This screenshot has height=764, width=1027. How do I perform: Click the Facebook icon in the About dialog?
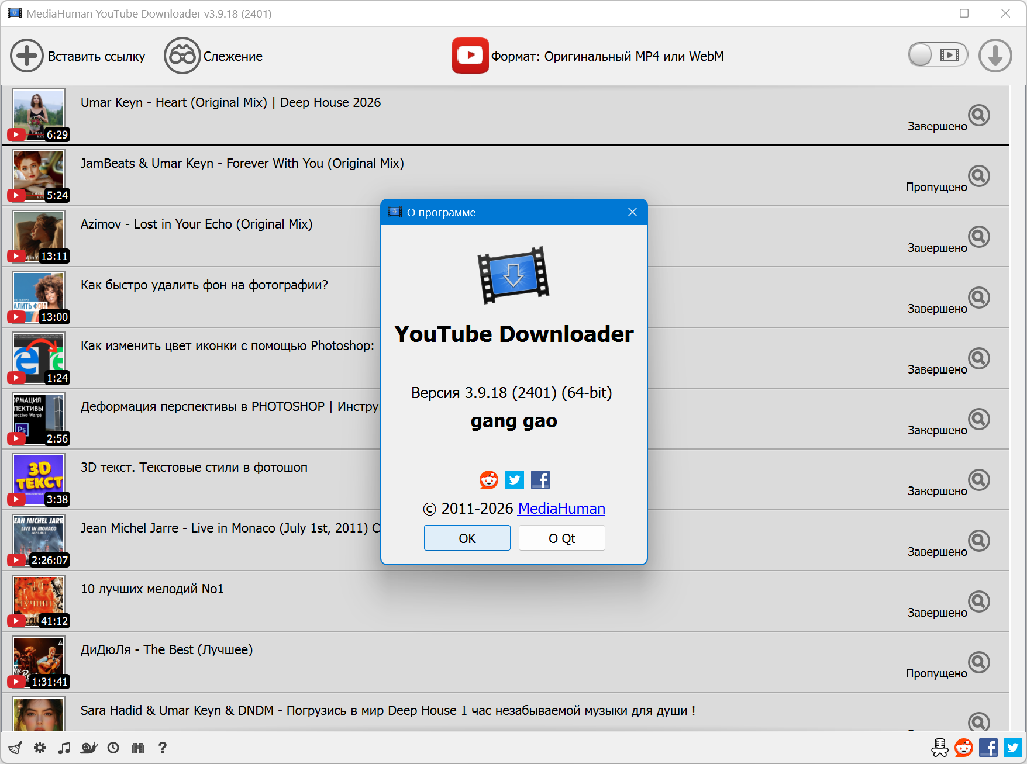coord(540,480)
